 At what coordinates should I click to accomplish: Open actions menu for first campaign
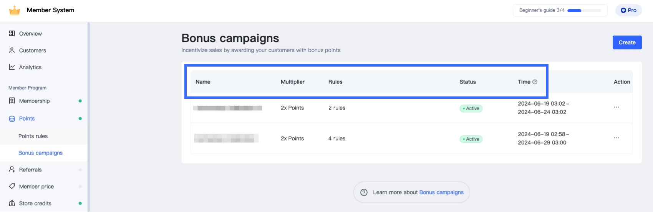(x=617, y=108)
